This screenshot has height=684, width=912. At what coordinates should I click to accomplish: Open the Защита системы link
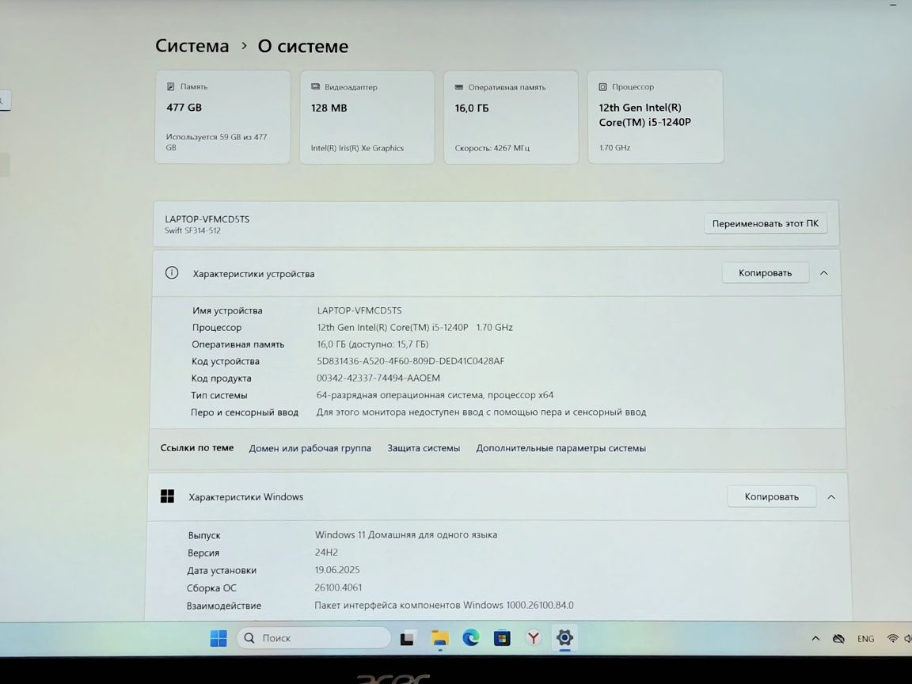tap(424, 448)
